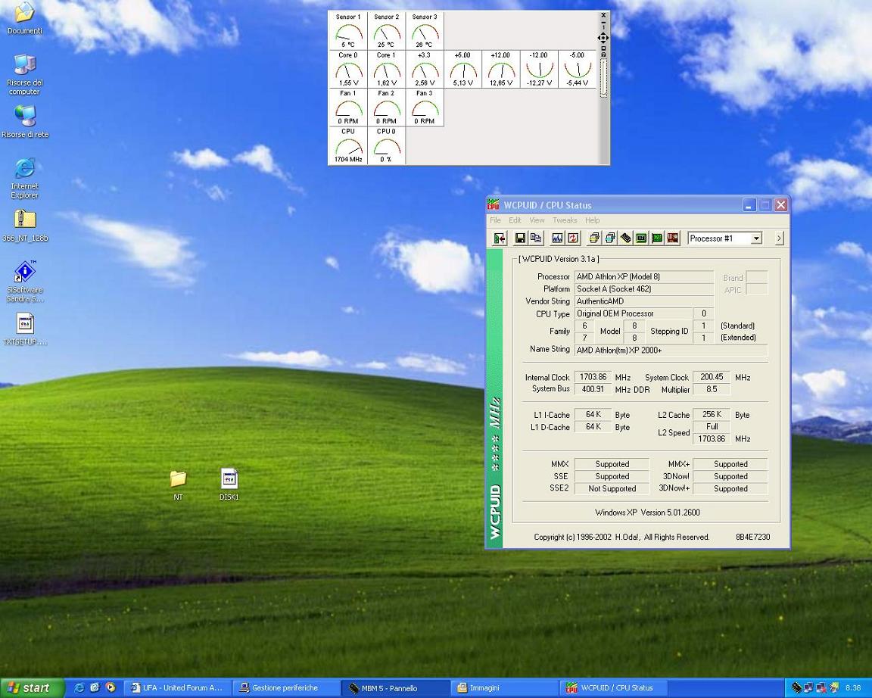Click the MBM panel vertical slider bar

click(x=603, y=78)
